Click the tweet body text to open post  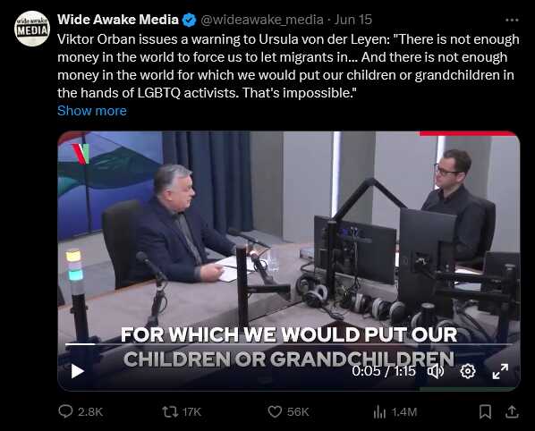(x=288, y=66)
